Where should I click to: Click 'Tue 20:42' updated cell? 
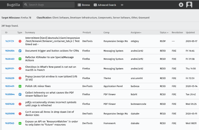[191, 94]
